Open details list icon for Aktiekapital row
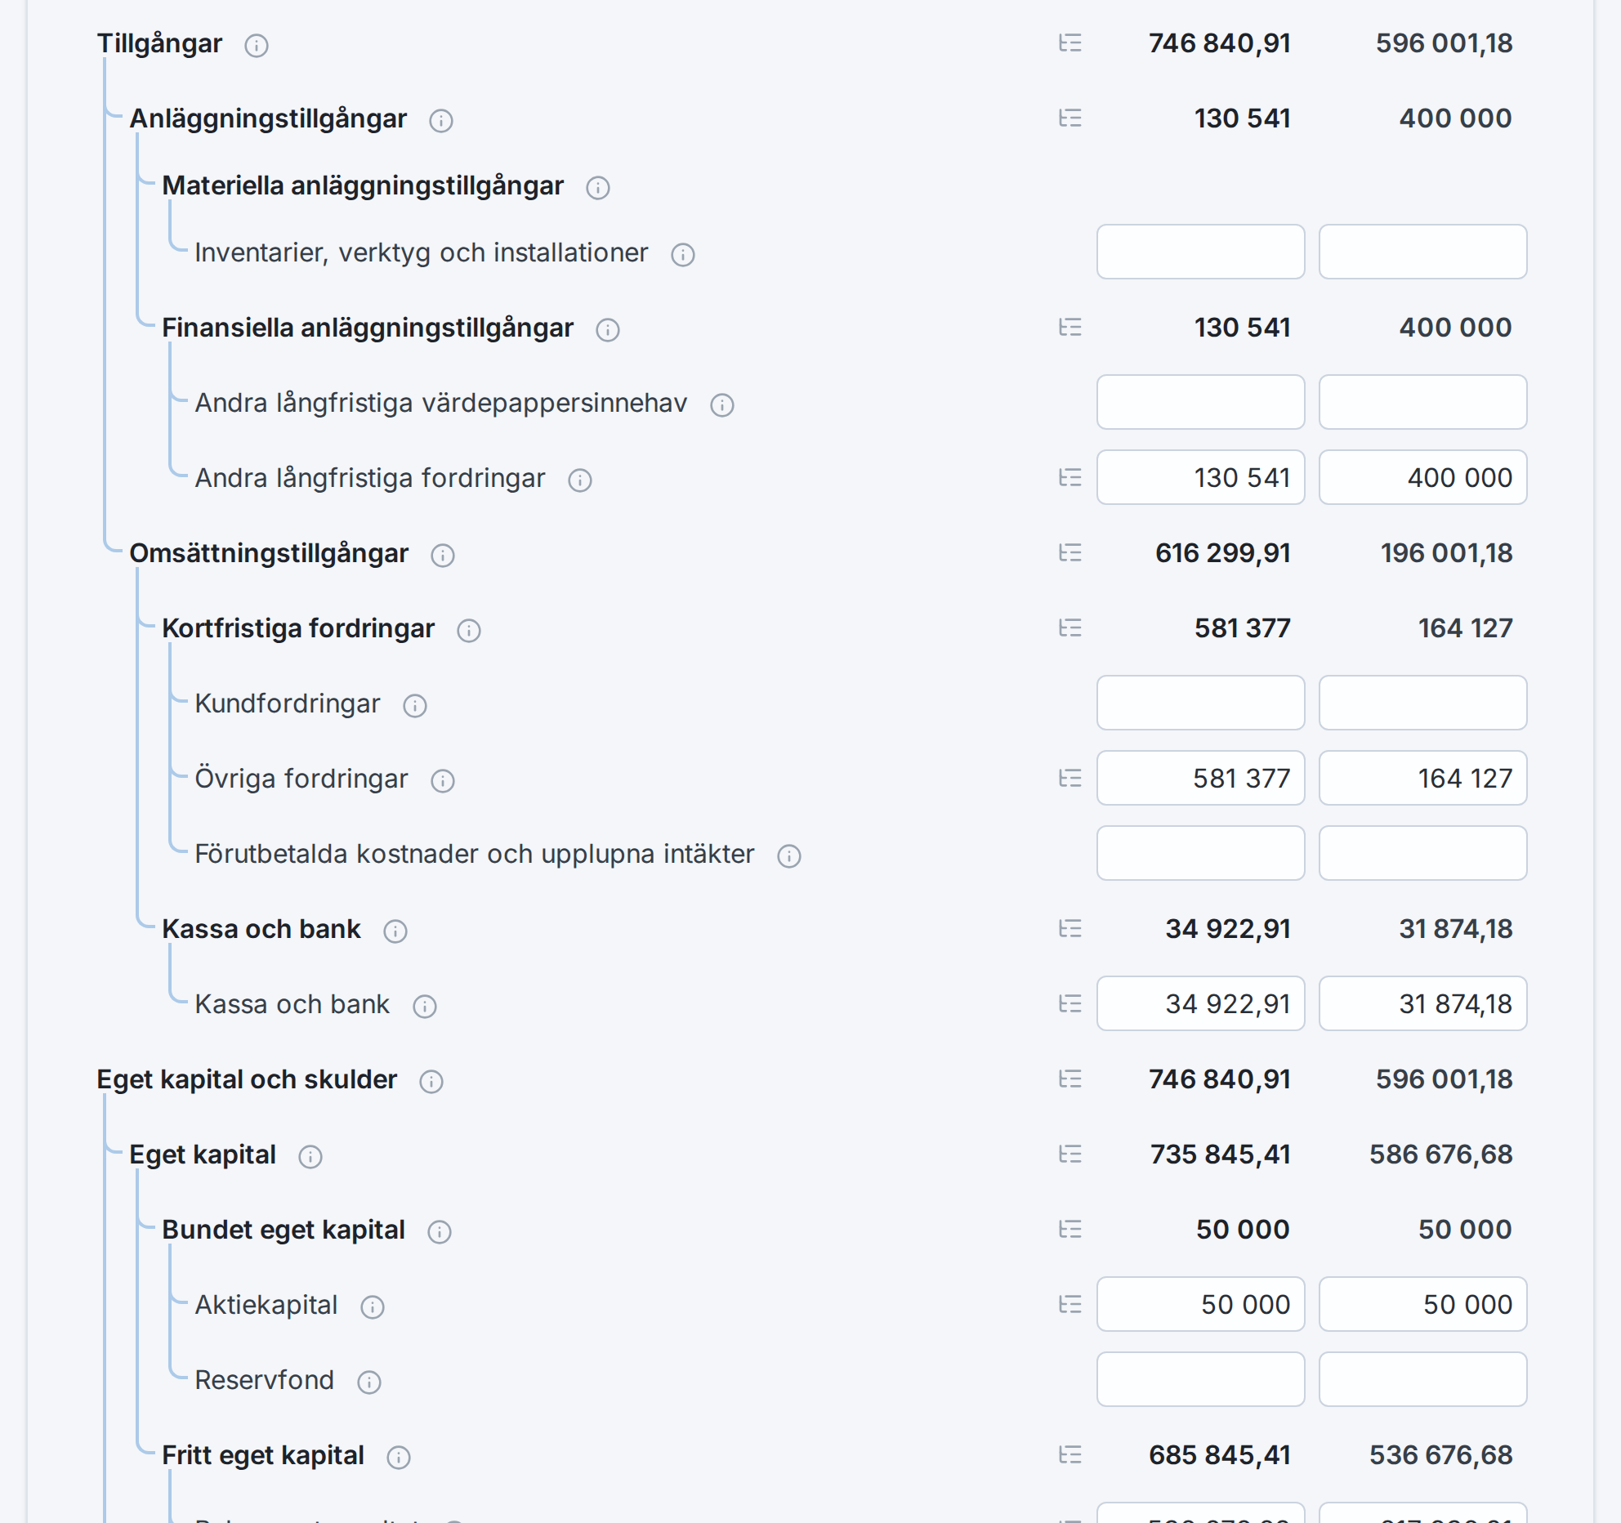The image size is (1621, 1523). (x=1070, y=1305)
